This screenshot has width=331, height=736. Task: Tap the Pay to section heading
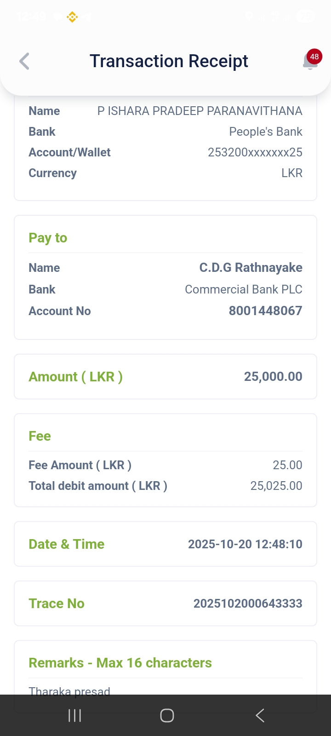[48, 238]
